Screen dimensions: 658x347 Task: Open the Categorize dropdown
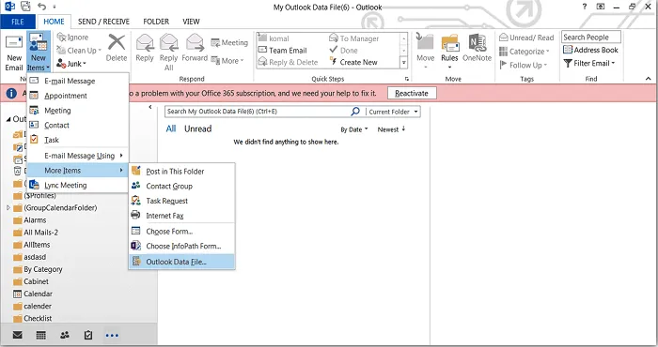click(525, 52)
